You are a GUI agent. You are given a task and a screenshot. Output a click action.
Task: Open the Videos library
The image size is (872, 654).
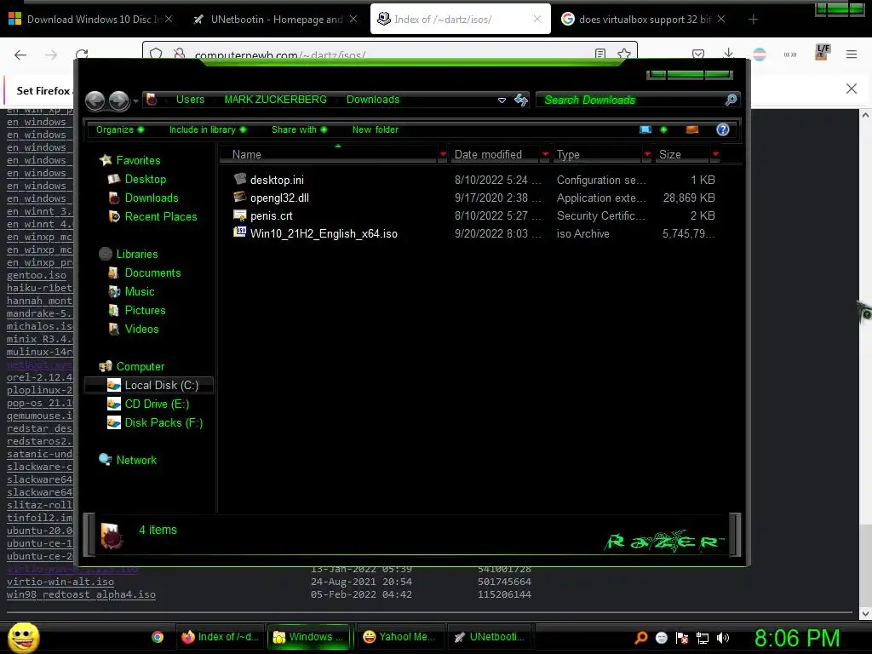[x=141, y=330]
